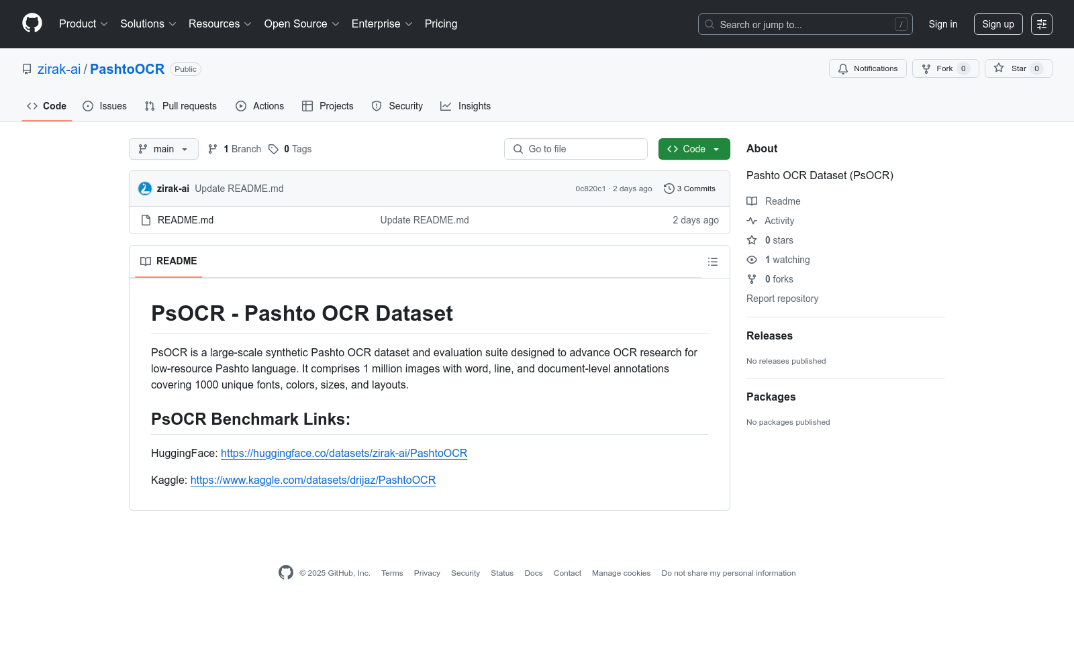The width and height of the screenshot is (1074, 671).
Task: Expand the Solutions menu
Action: click(148, 24)
